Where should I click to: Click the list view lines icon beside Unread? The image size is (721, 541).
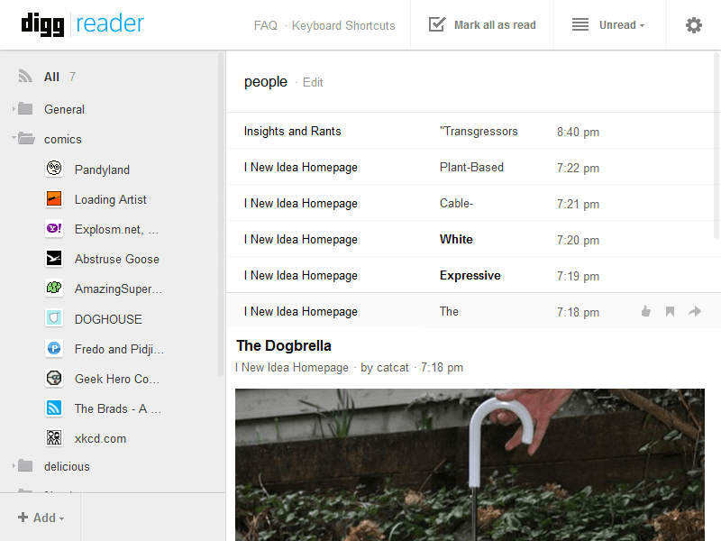(x=580, y=24)
